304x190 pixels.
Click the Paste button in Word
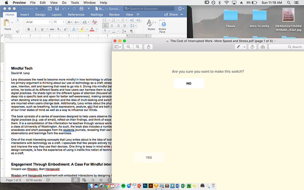(x=7, y=25)
